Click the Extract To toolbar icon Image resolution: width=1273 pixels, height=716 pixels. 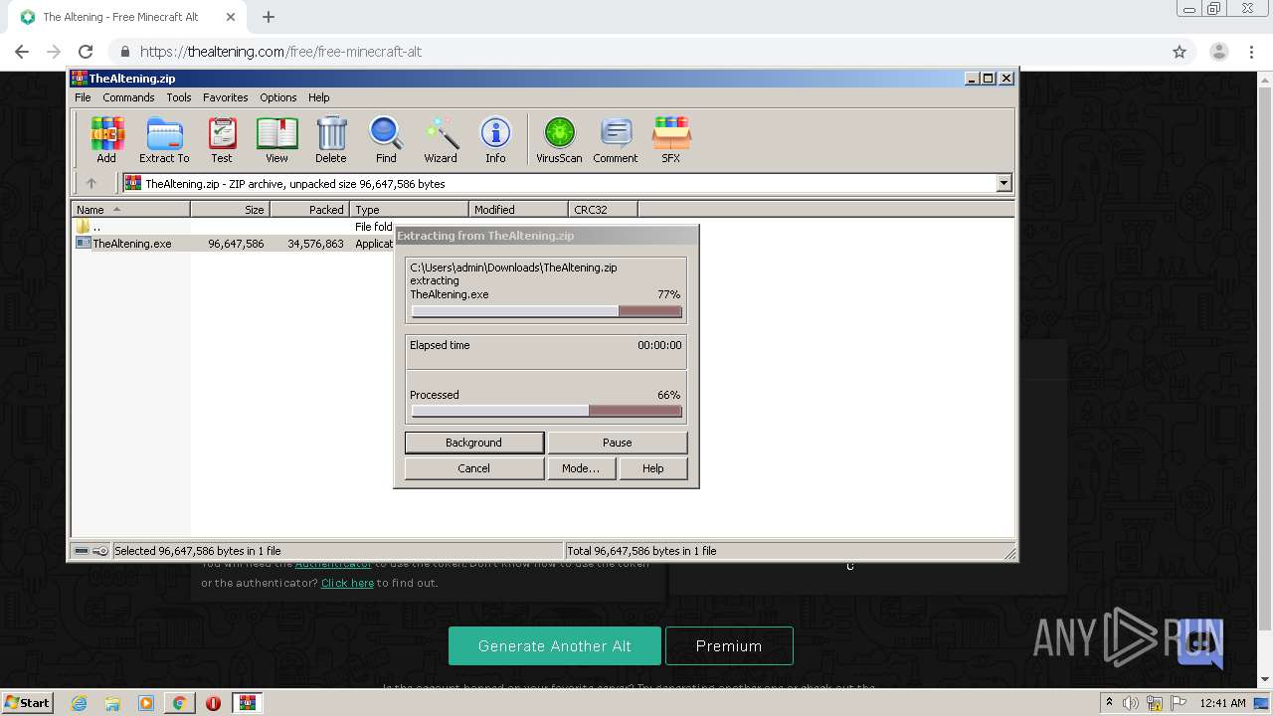(x=164, y=140)
